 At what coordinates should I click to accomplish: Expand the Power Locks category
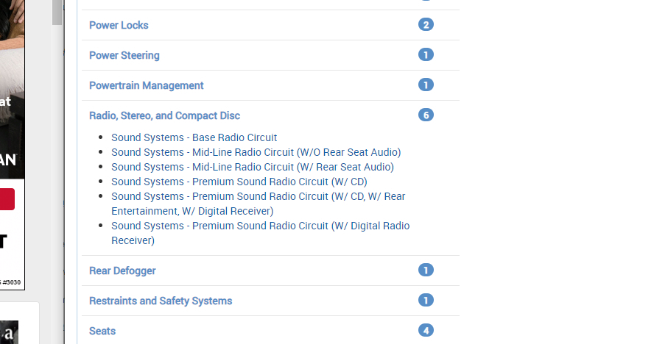(x=119, y=25)
